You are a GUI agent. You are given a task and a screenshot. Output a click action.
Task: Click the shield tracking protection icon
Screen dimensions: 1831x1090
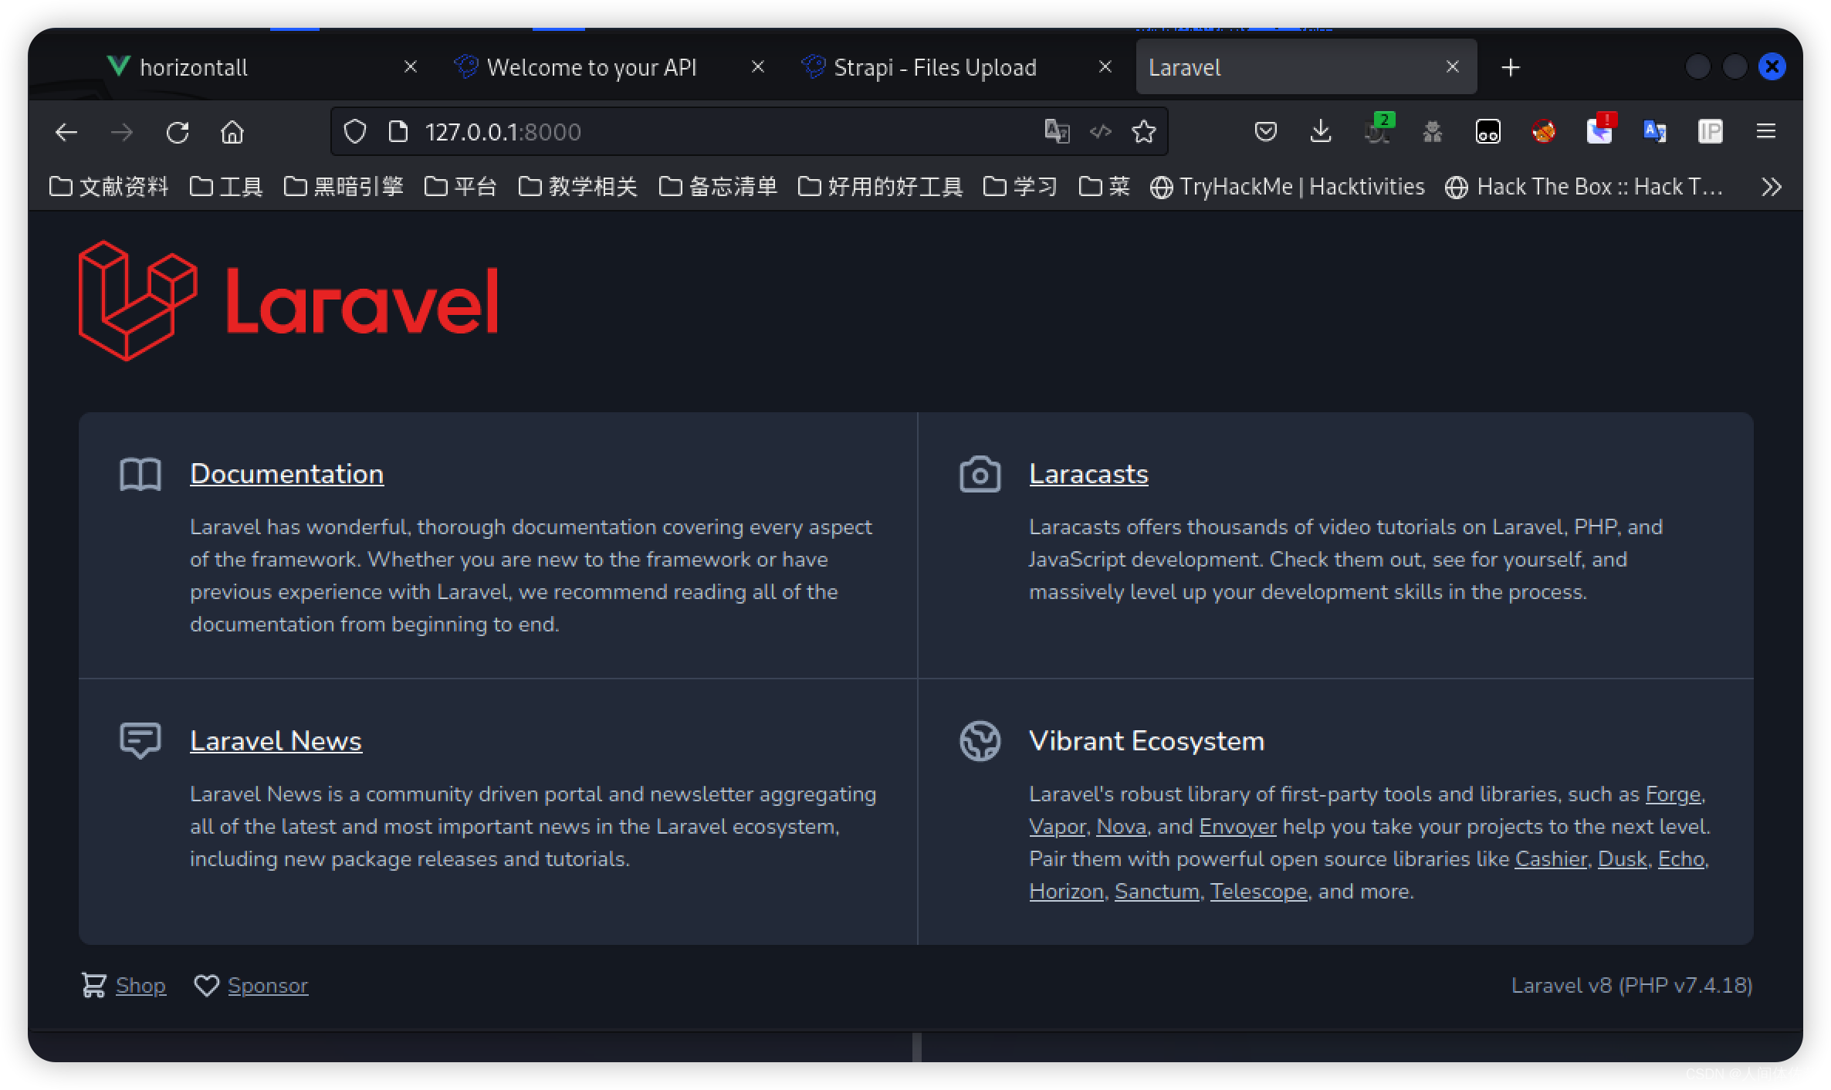[x=355, y=132]
